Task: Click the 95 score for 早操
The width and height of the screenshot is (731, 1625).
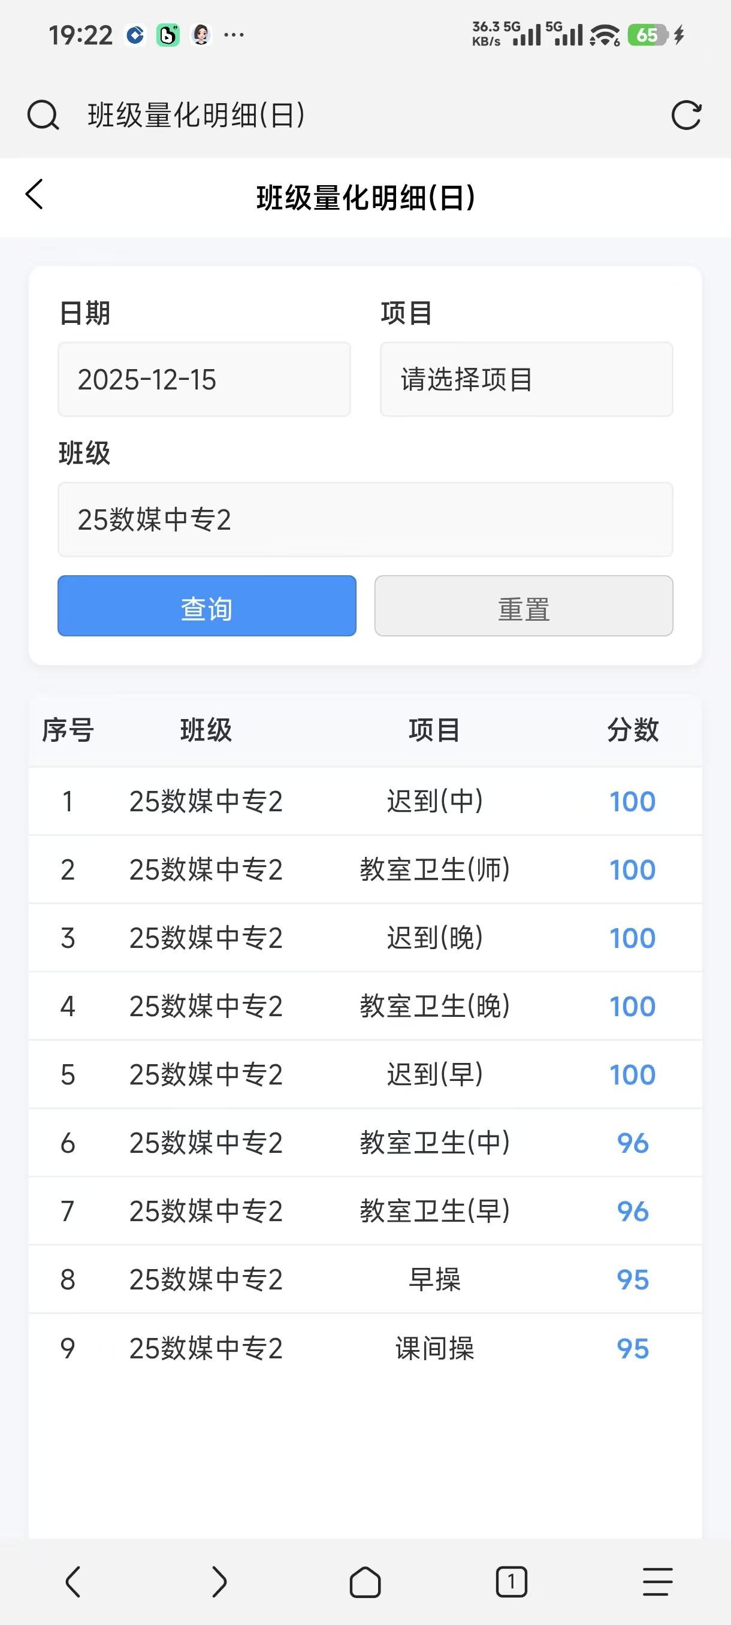Action: [633, 1280]
